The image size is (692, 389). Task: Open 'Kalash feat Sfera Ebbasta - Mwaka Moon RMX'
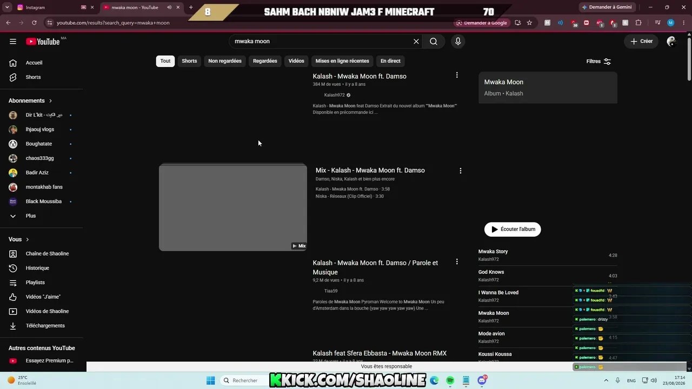pos(380,353)
